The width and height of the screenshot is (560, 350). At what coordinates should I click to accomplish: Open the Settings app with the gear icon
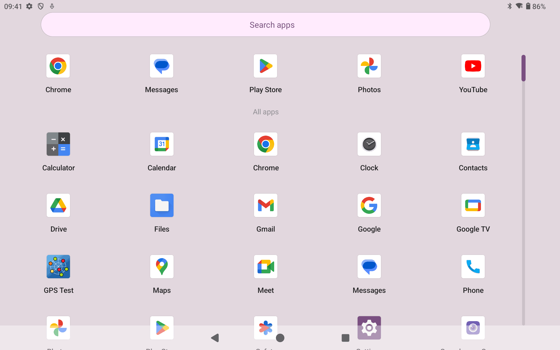click(x=369, y=328)
